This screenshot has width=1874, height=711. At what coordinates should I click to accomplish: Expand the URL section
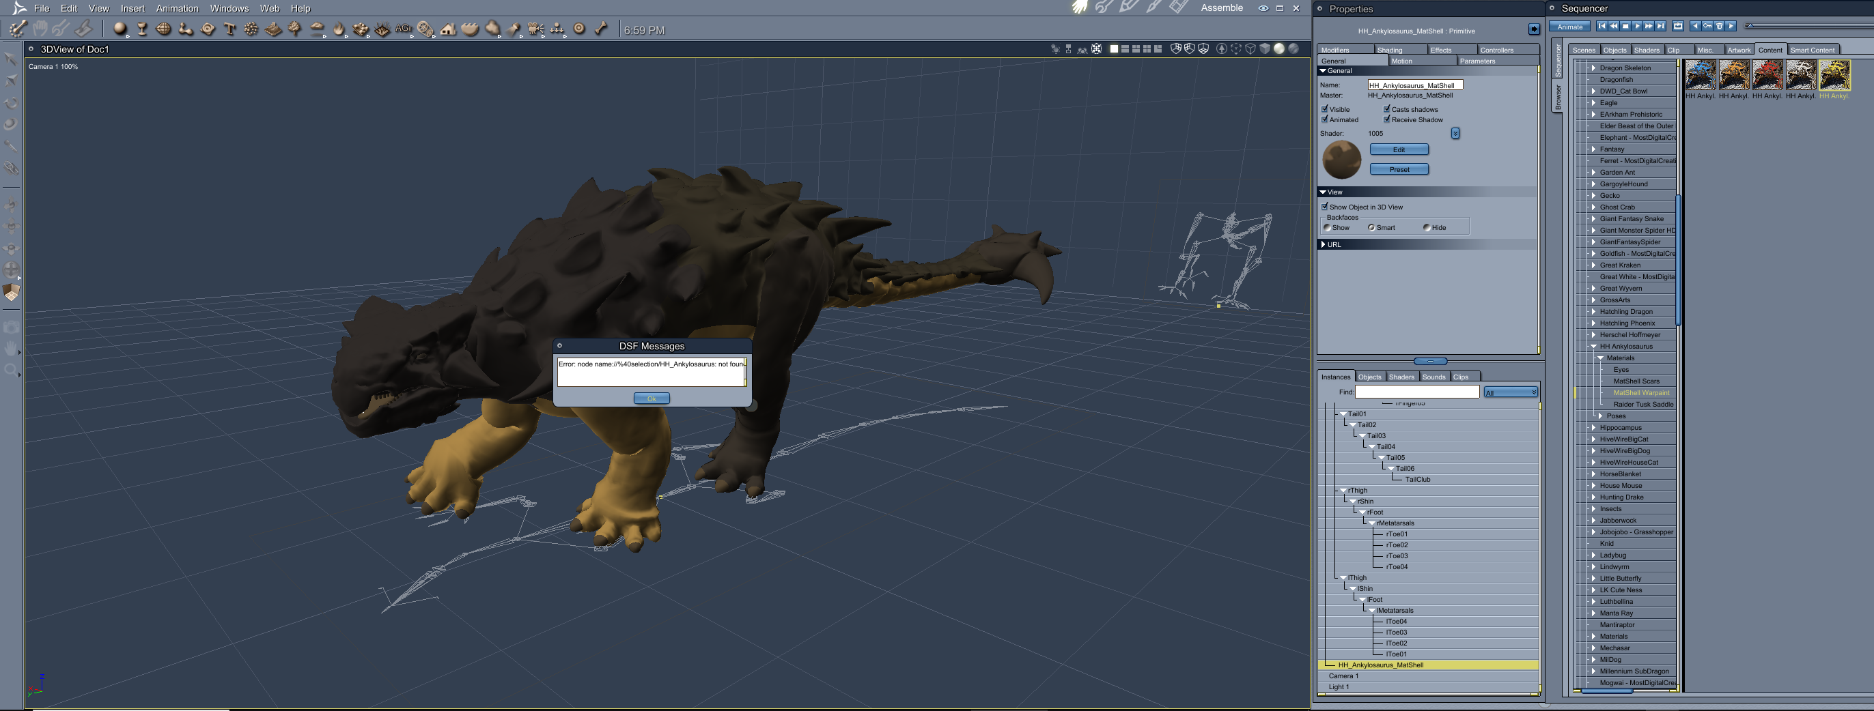click(1323, 244)
